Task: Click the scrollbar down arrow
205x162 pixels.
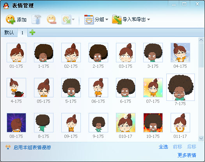Action: tap(201, 138)
